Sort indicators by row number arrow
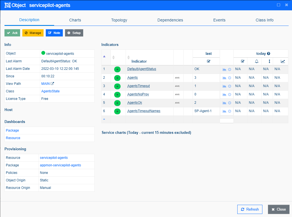The width and height of the screenshot is (292, 217). point(104,56)
